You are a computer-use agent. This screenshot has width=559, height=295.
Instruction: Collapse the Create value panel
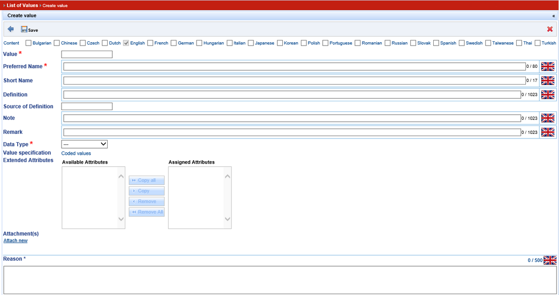point(553,16)
